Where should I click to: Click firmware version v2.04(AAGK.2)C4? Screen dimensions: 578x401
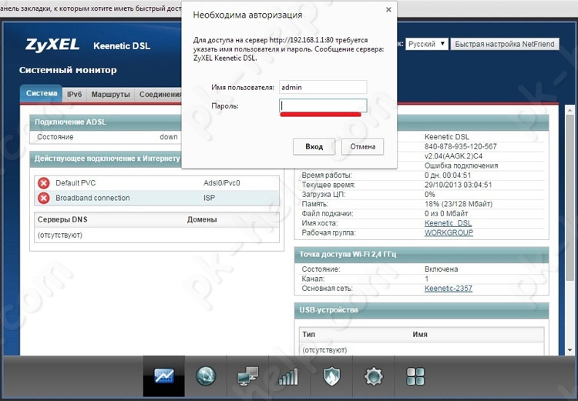pos(453,156)
